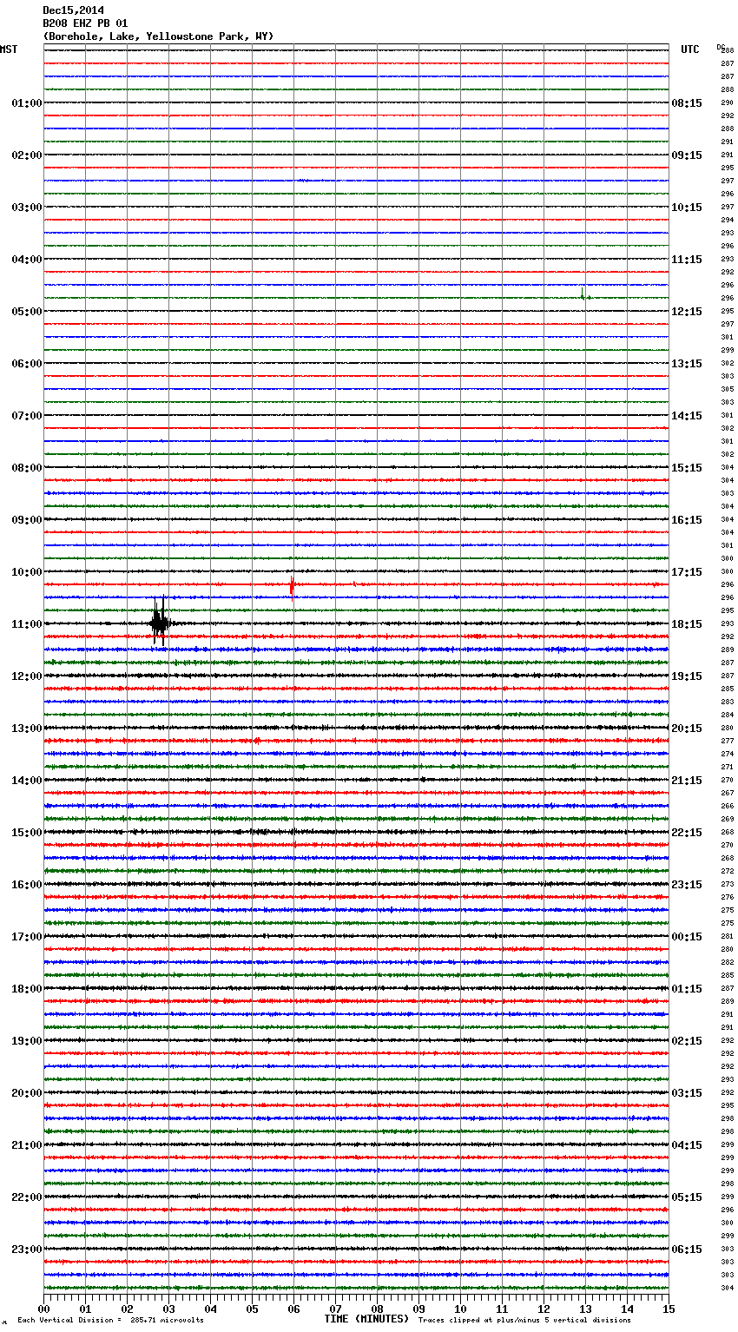Click the traces clipped at plus/minus note

(x=525, y=1320)
